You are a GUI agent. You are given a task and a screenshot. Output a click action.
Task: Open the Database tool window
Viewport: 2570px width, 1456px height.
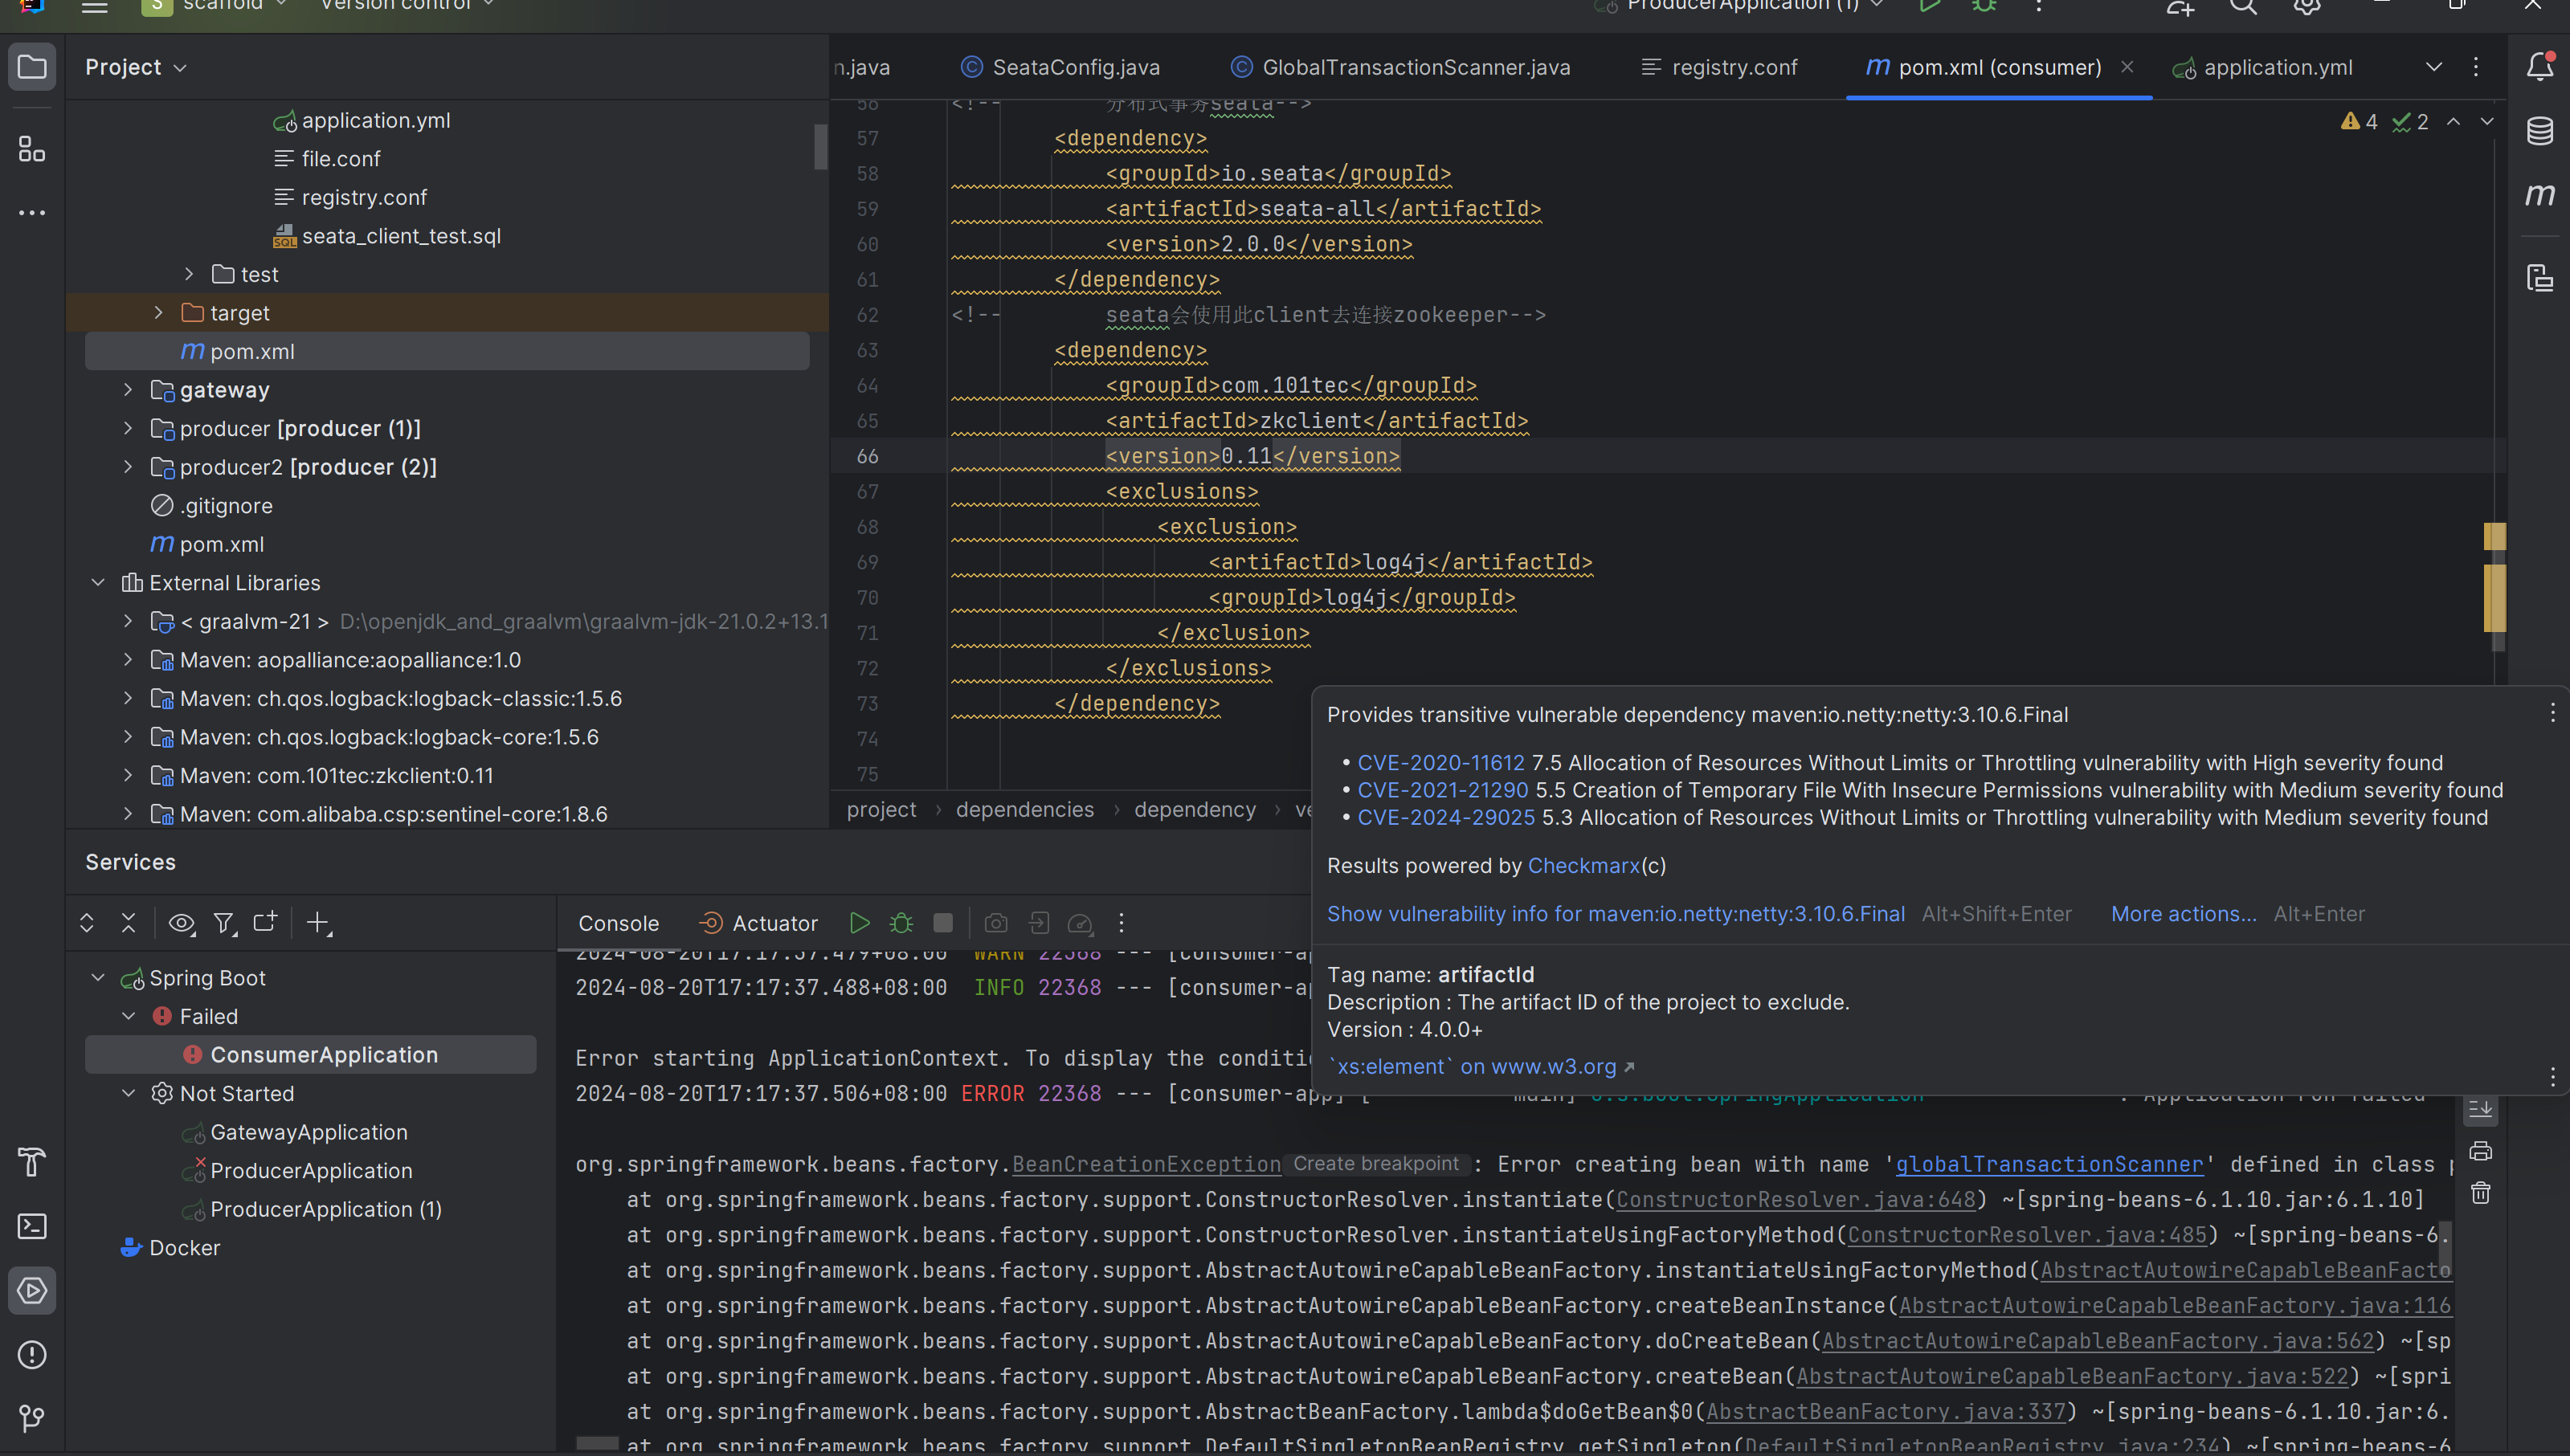2539,131
